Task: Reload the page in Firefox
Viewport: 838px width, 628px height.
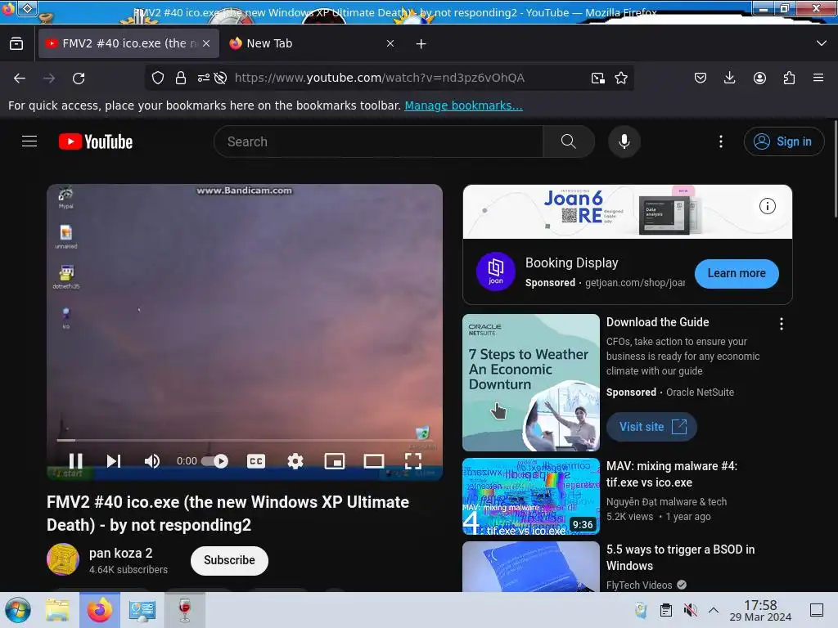Action: pos(79,78)
